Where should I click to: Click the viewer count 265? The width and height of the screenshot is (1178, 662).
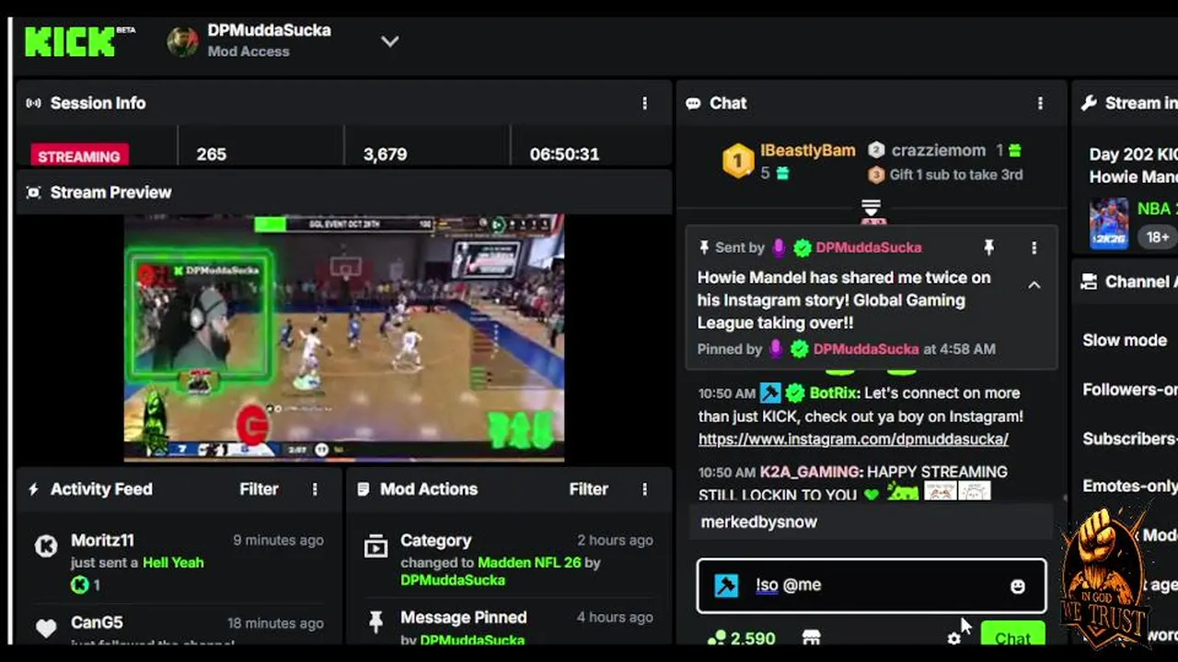[x=211, y=154]
